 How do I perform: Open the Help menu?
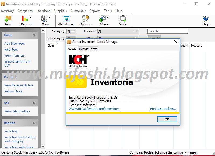coord(119,11)
